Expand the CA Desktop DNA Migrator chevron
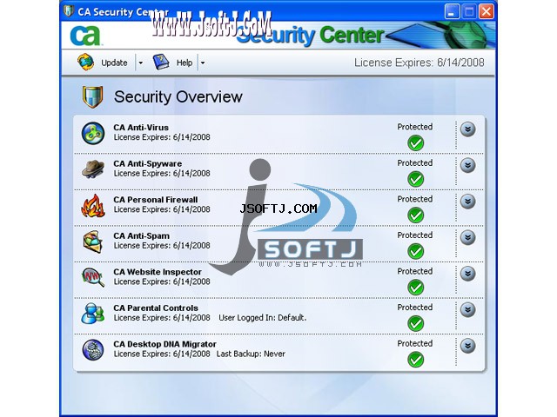The width and height of the screenshot is (557, 417). 468,346
